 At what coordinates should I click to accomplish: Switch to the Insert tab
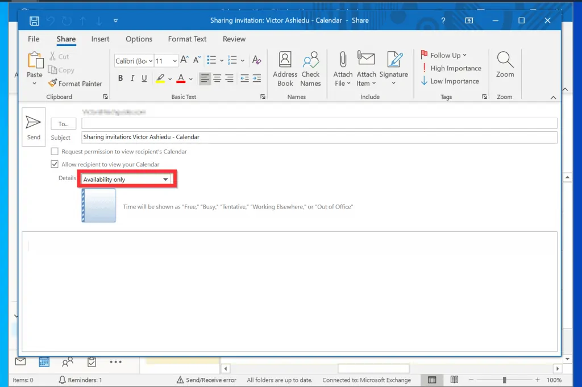coord(101,39)
